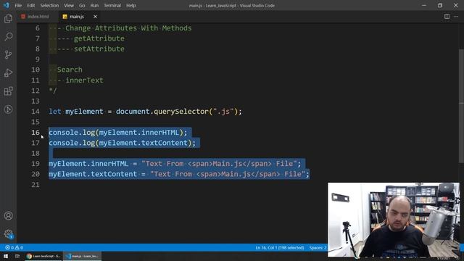
Task: Click textContent in the line 17 console.log
Action: point(165,143)
